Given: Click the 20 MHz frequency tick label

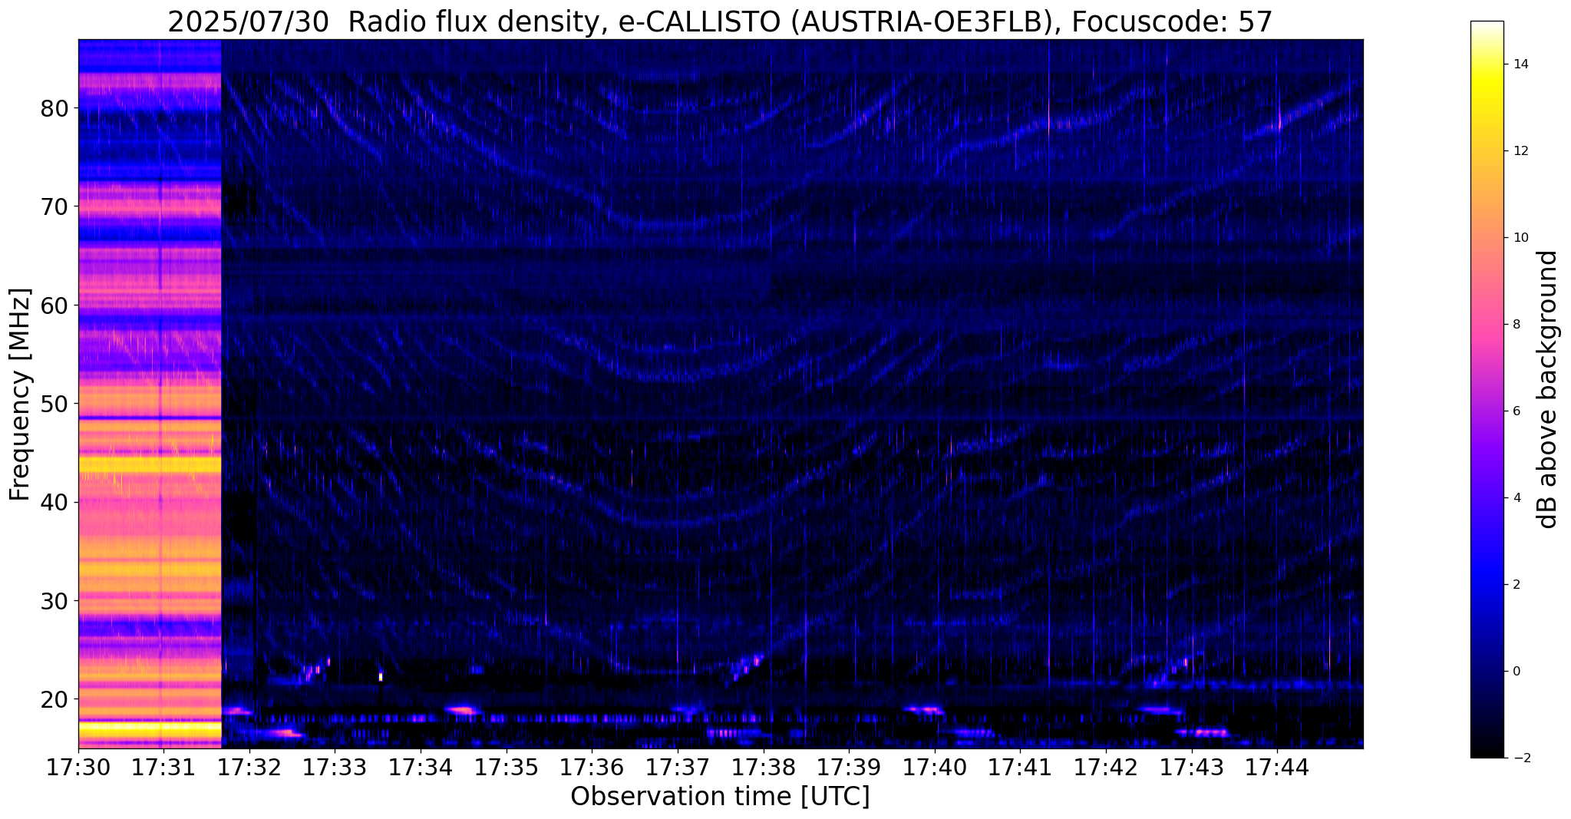Looking at the screenshot, I should click(54, 699).
